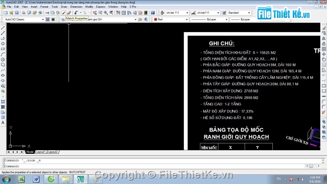
Task: Select the Line draw tool
Action: [x=3, y=28]
